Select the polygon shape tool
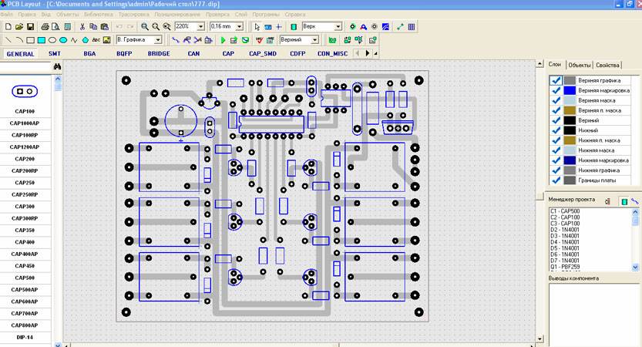This screenshot has height=347, width=642. [85, 40]
